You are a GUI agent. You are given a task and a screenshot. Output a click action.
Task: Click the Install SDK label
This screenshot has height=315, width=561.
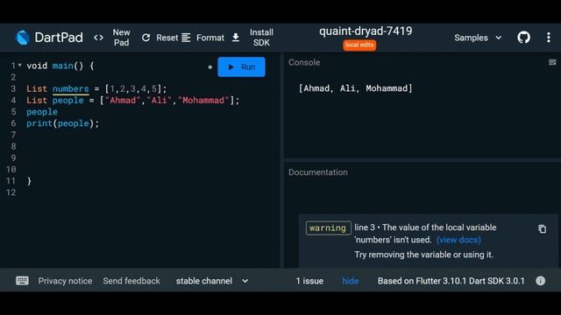click(x=261, y=38)
